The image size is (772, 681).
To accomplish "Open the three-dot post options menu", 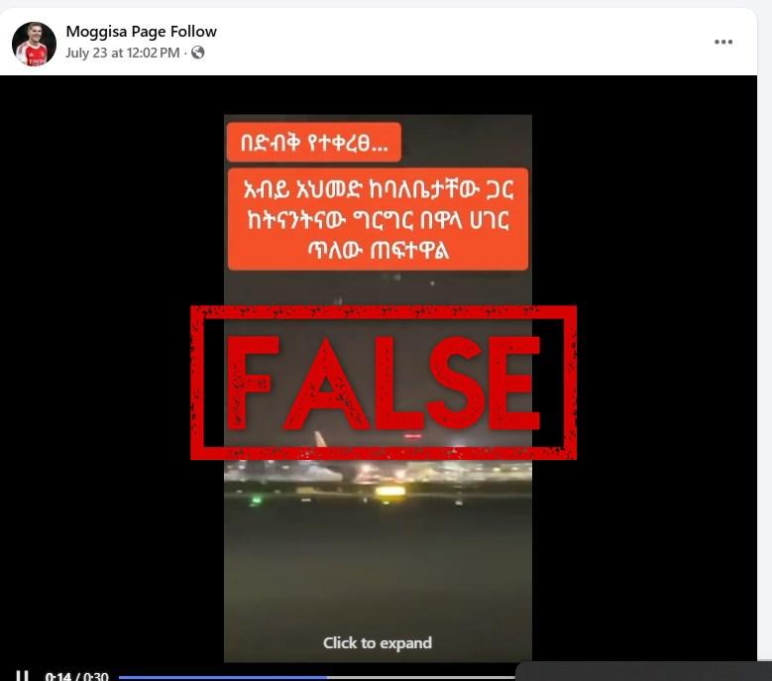I will [x=723, y=42].
